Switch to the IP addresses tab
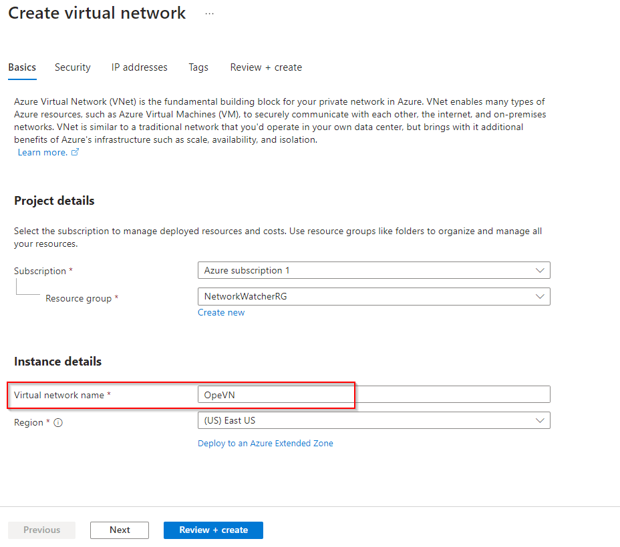 (x=140, y=67)
